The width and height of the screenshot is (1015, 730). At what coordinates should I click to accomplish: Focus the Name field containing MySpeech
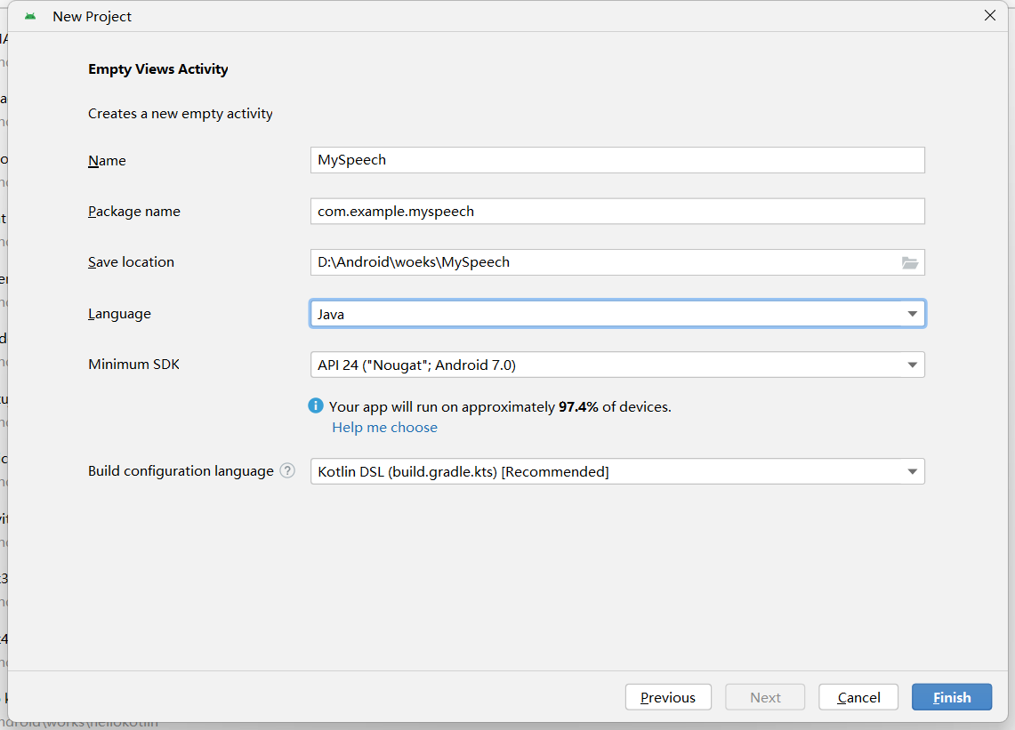point(617,160)
